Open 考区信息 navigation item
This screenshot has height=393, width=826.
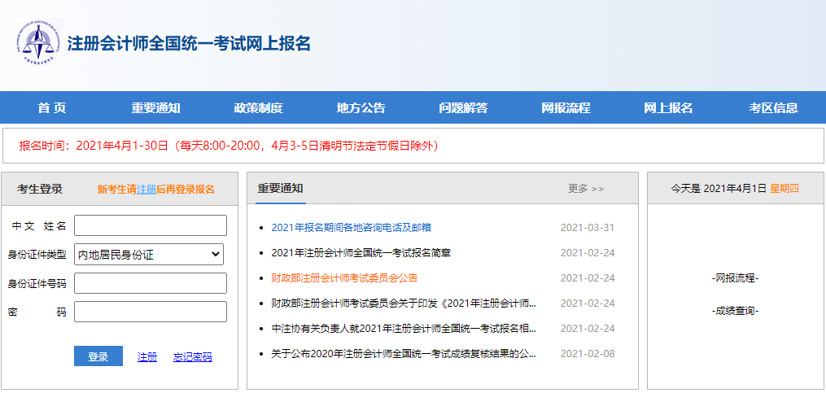click(x=773, y=108)
